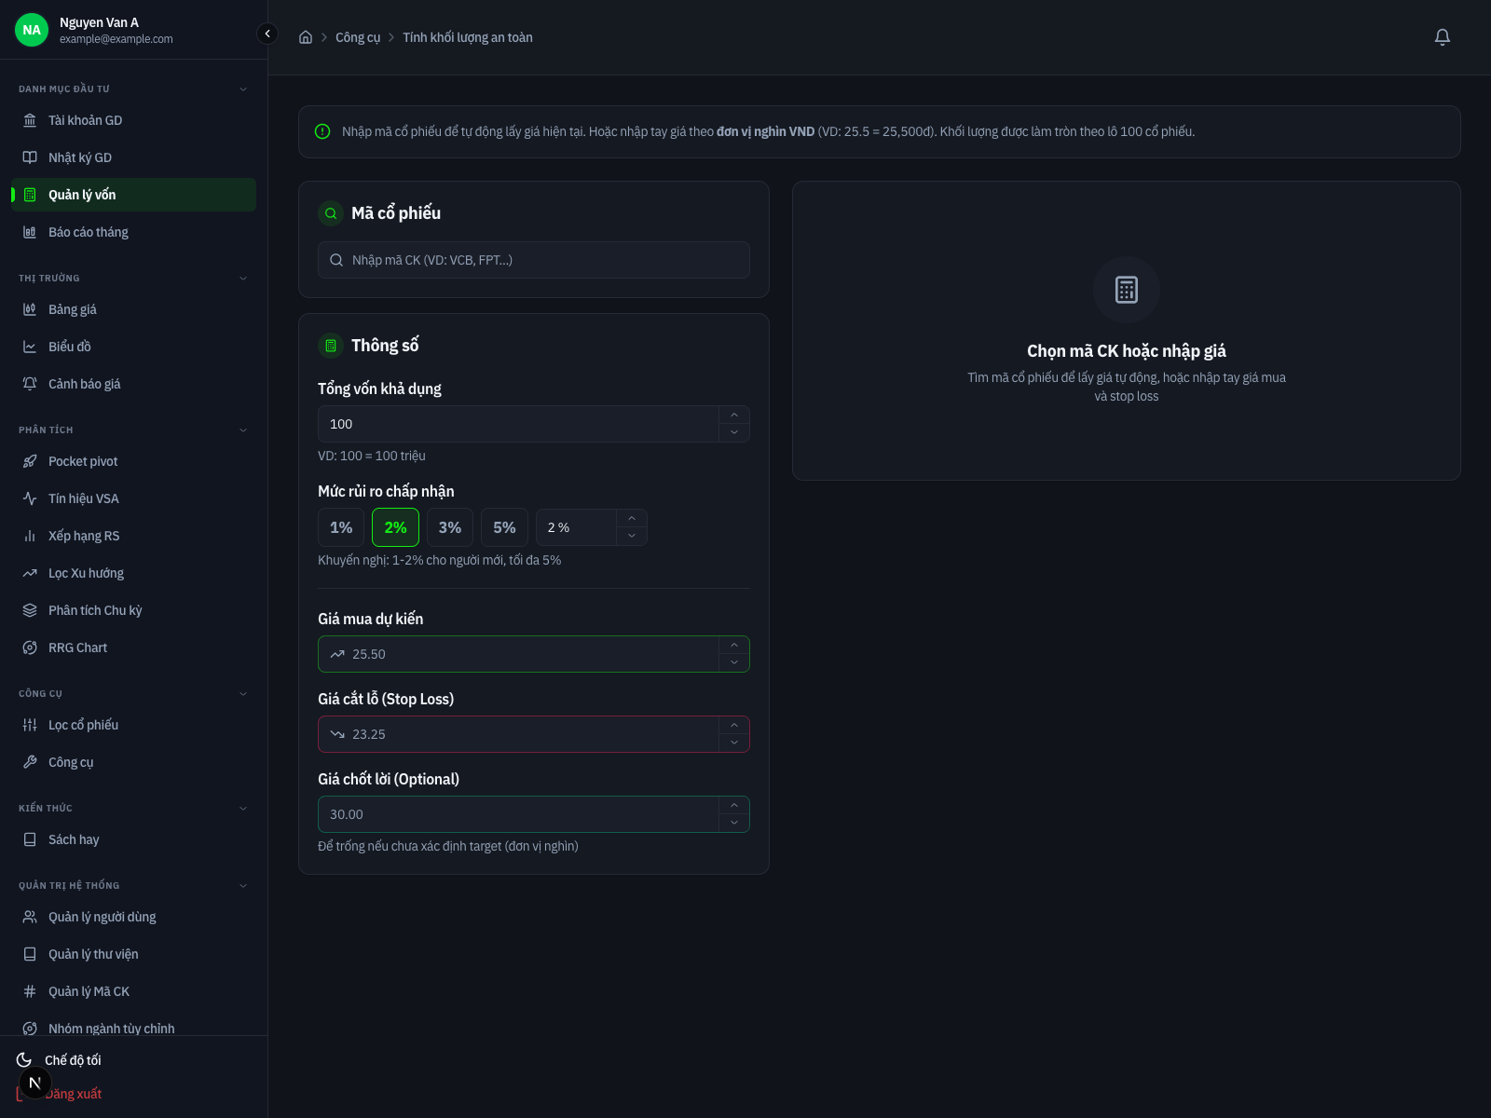The width and height of the screenshot is (1491, 1118).
Task: Collapse the QUẢN TRỊ HỆ THỐNG section
Action: [243, 885]
